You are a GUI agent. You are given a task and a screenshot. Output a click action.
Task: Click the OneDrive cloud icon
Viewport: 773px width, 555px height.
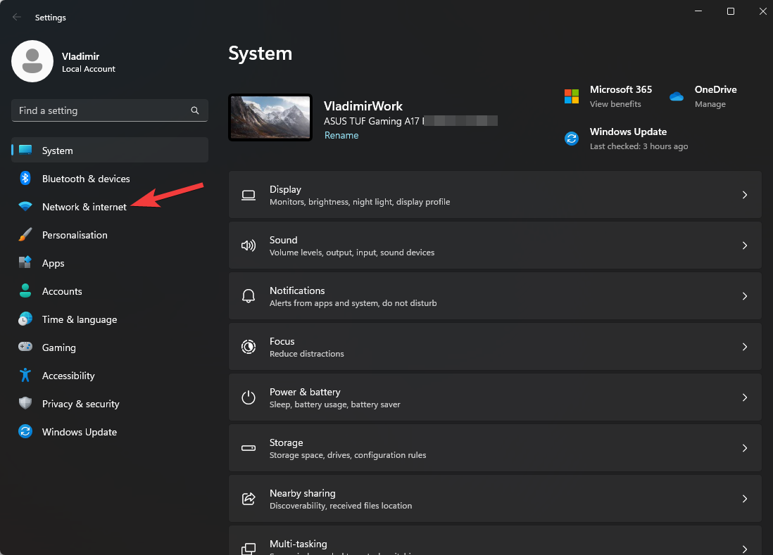click(x=677, y=96)
